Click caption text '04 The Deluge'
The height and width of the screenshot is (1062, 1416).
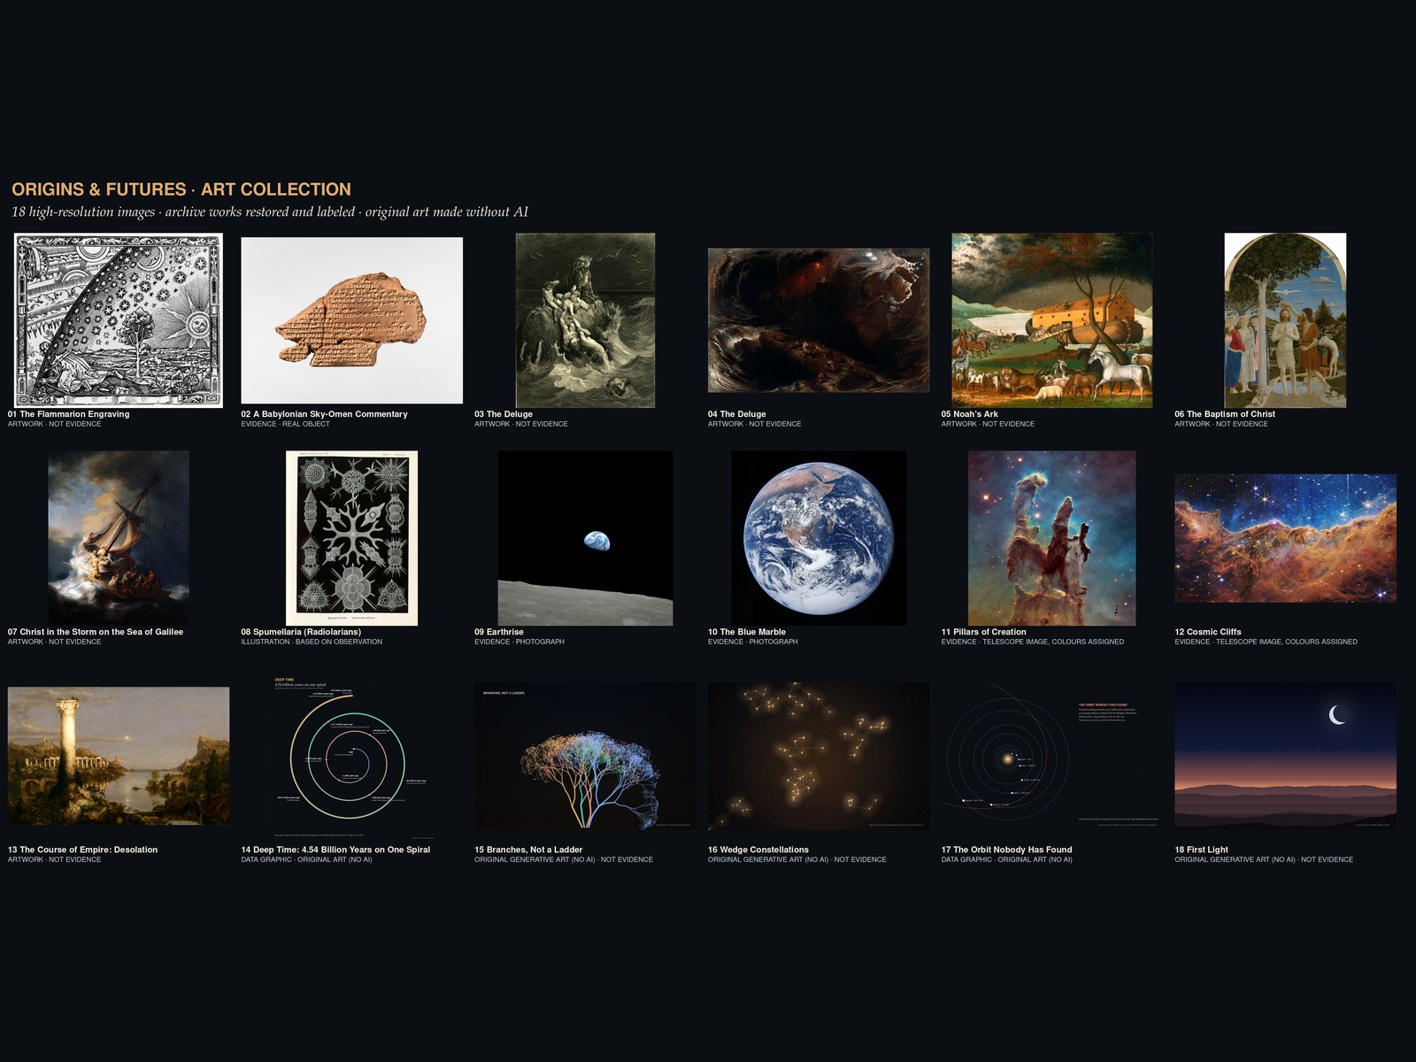(737, 414)
